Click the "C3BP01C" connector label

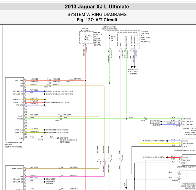tap(111, 54)
